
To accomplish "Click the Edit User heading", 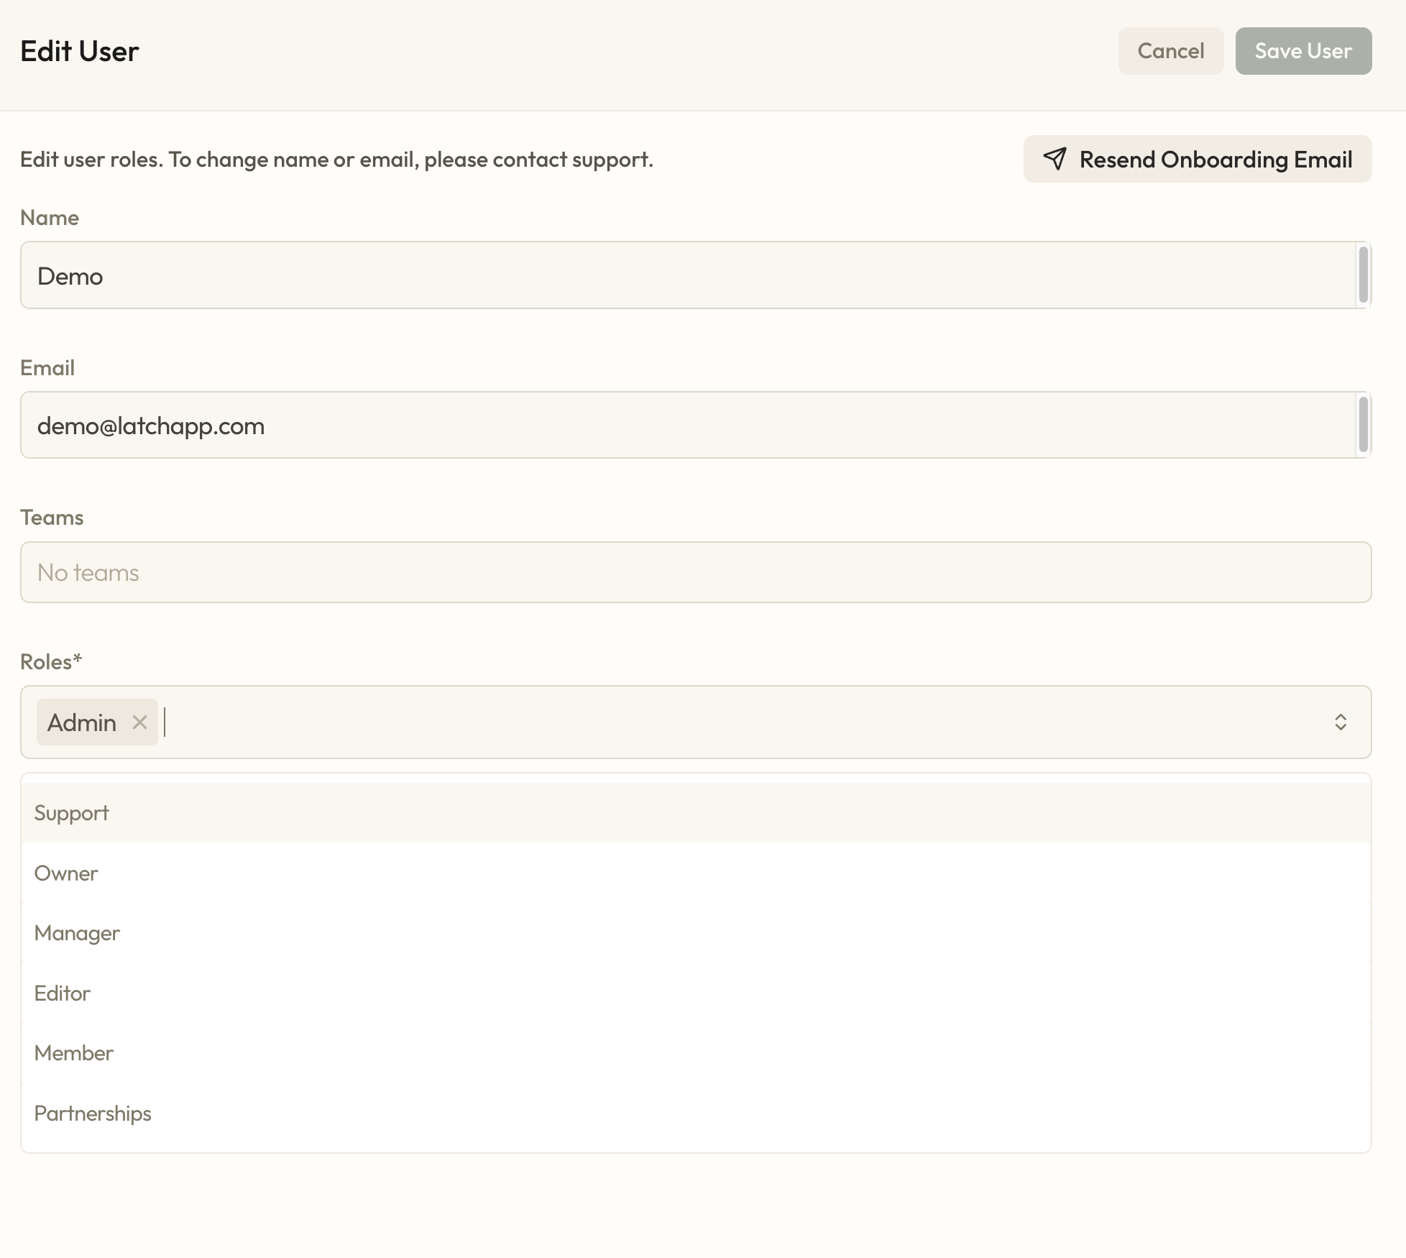I will [x=79, y=50].
